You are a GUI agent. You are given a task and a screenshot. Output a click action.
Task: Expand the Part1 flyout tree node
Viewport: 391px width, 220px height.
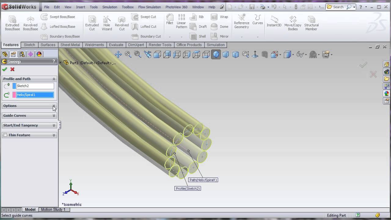coord(60,63)
